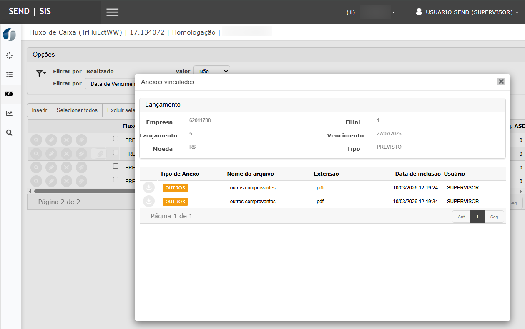The height and width of the screenshot is (329, 525).
Task: Click 'Seg' next page in attachments pager
Action: pos(494,217)
